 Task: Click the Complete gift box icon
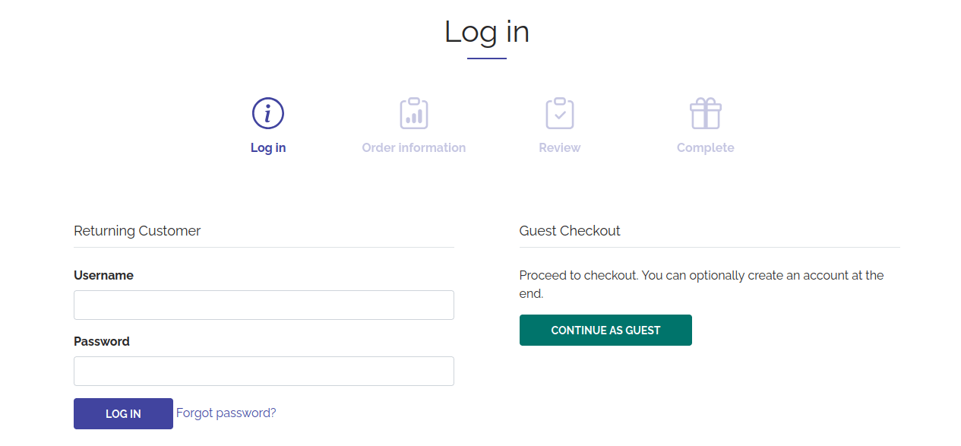coord(706,113)
